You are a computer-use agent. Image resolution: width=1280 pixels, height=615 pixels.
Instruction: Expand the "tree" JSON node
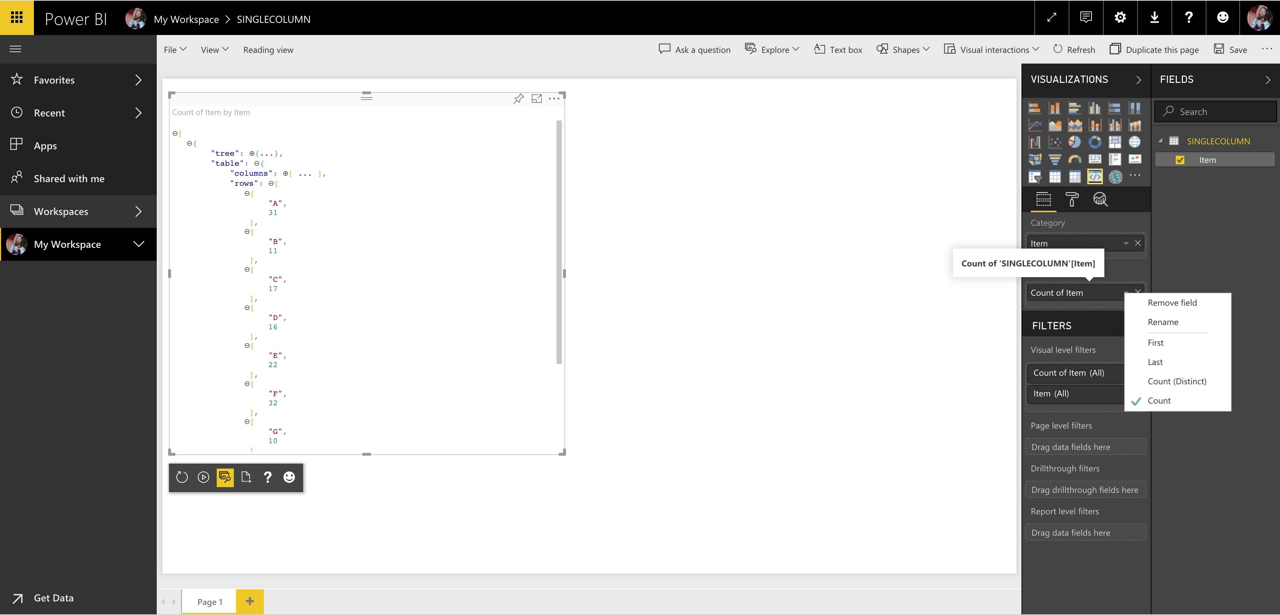[x=252, y=153]
